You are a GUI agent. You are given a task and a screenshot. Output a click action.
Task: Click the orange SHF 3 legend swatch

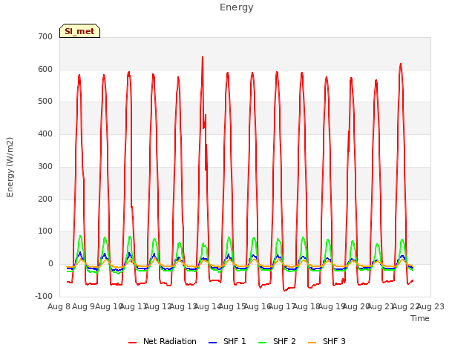point(312,343)
